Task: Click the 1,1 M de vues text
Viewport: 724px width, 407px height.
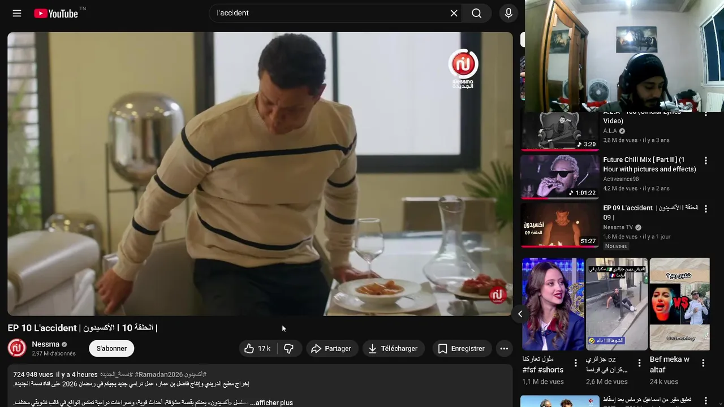Action: coord(542,382)
